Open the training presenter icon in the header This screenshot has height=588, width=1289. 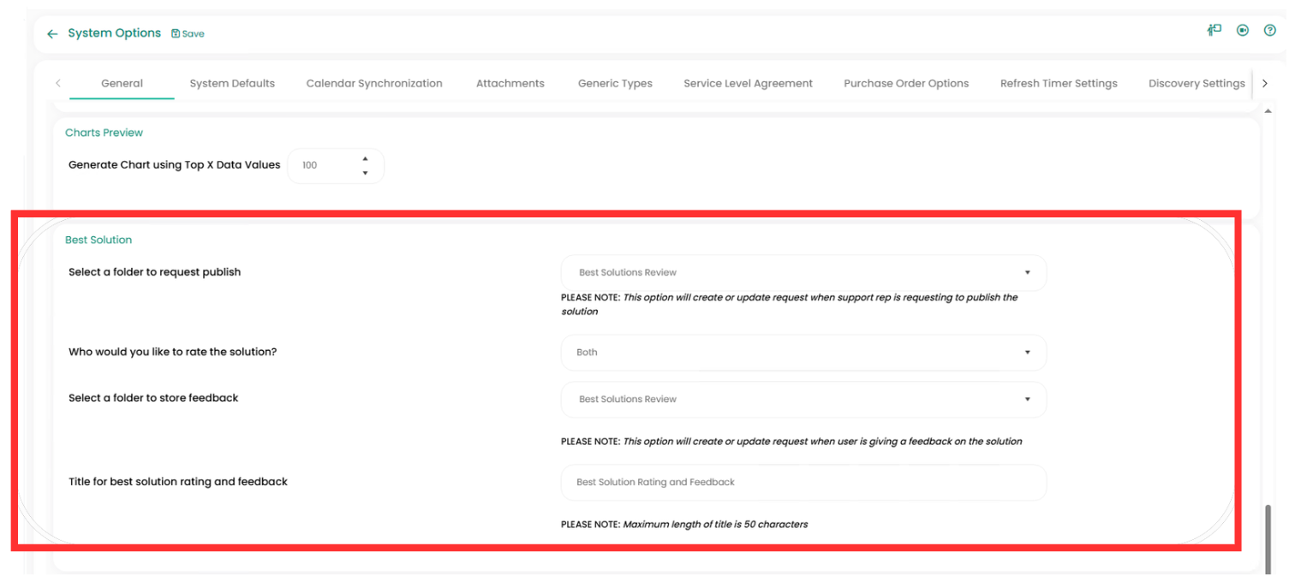click(x=1214, y=31)
